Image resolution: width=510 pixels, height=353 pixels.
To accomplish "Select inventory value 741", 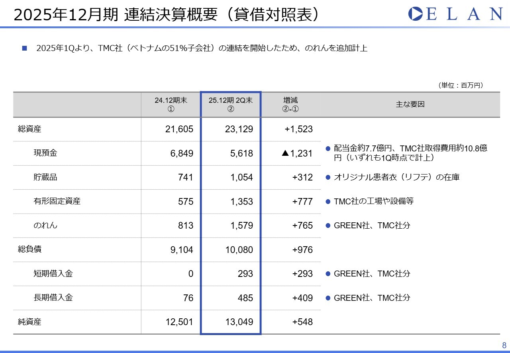I will (x=186, y=177).
